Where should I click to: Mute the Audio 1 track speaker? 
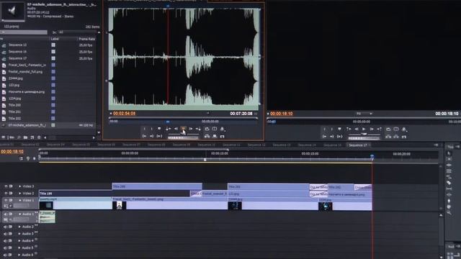[x=5, y=214]
